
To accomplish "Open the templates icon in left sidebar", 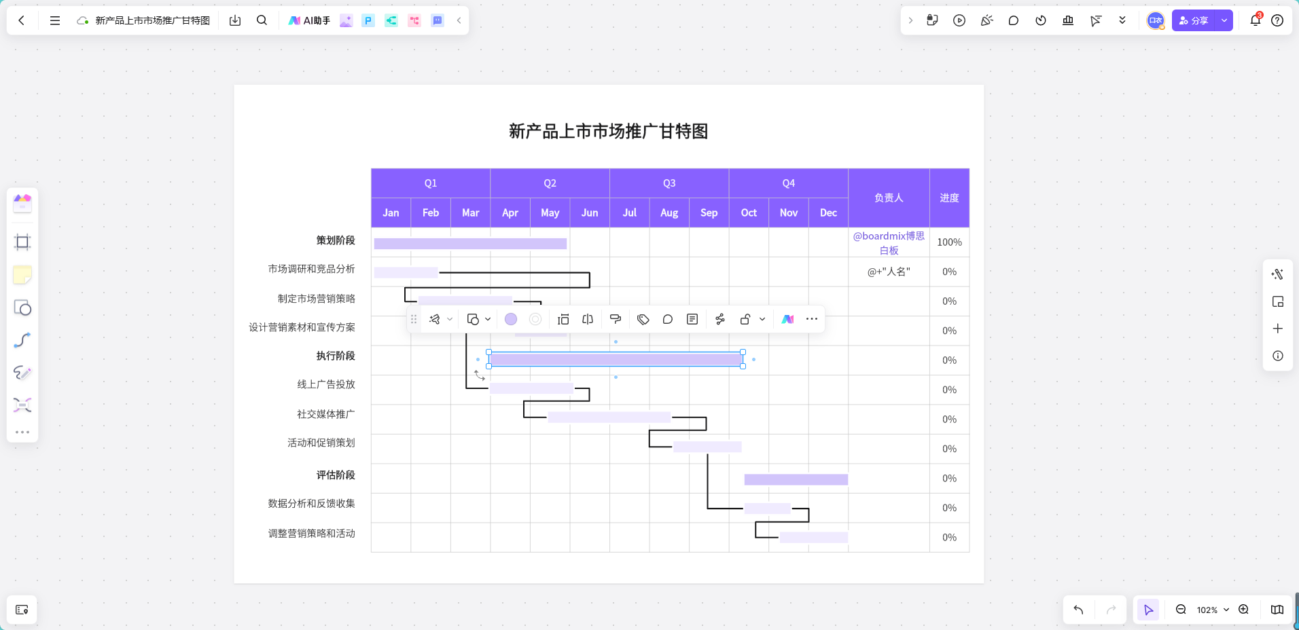I will point(22,203).
